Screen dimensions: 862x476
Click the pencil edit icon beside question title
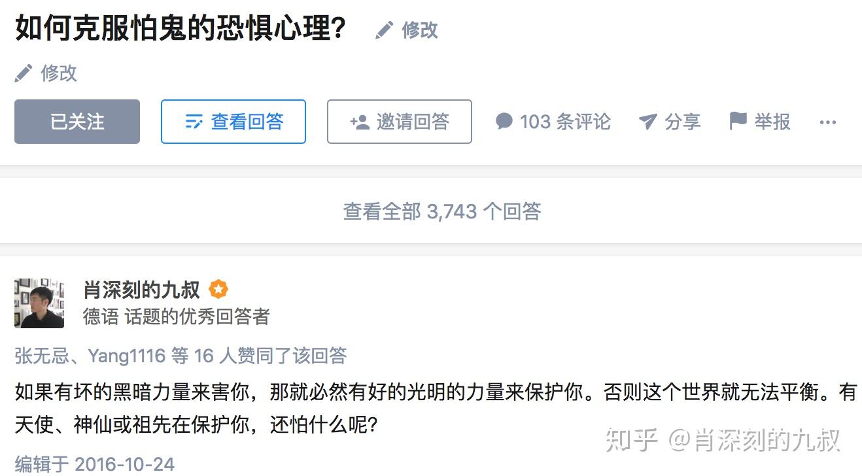(385, 29)
